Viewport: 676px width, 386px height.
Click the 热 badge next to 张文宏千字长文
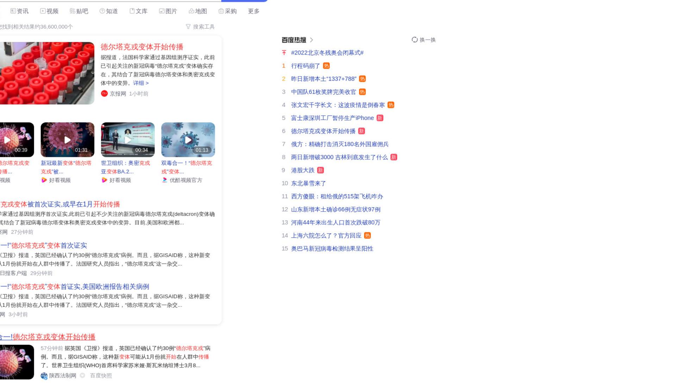click(x=391, y=105)
